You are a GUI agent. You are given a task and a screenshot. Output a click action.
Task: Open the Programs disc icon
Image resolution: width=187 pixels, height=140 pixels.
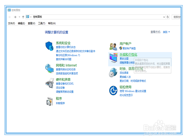coord(50,101)
